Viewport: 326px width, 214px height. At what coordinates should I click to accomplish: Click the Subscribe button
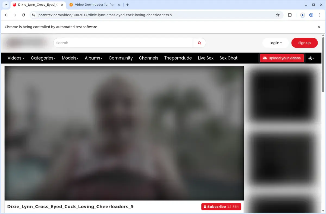pyautogui.click(x=221, y=206)
